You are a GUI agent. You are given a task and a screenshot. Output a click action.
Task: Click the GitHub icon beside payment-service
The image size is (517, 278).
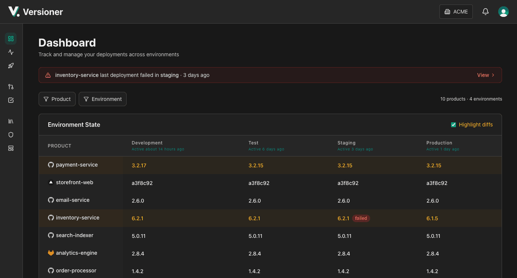click(51, 165)
